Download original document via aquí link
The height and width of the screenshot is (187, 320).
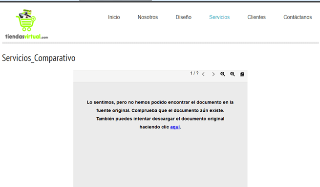175,127
